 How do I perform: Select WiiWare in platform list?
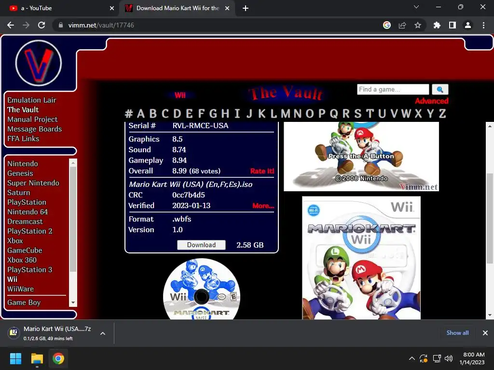(x=20, y=289)
